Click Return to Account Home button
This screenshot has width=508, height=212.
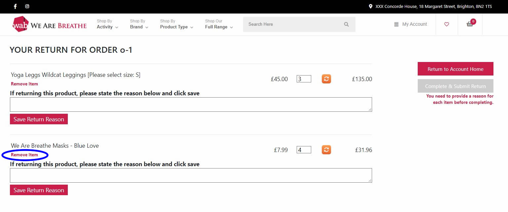click(x=455, y=69)
